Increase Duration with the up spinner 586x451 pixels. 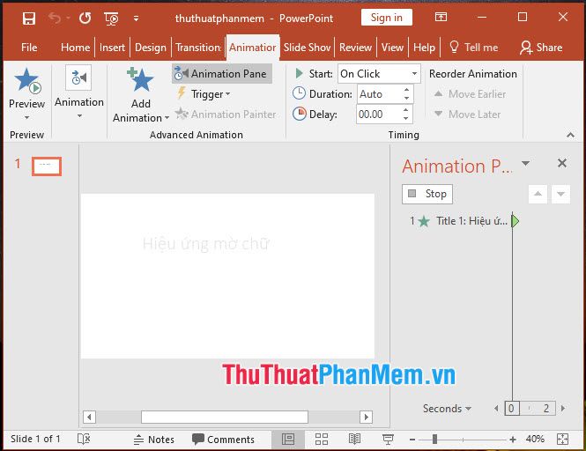tap(406, 90)
